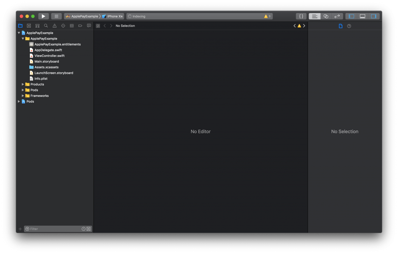Open the Library with the braces button
This screenshot has height=254, width=398.
click(301, 16)
